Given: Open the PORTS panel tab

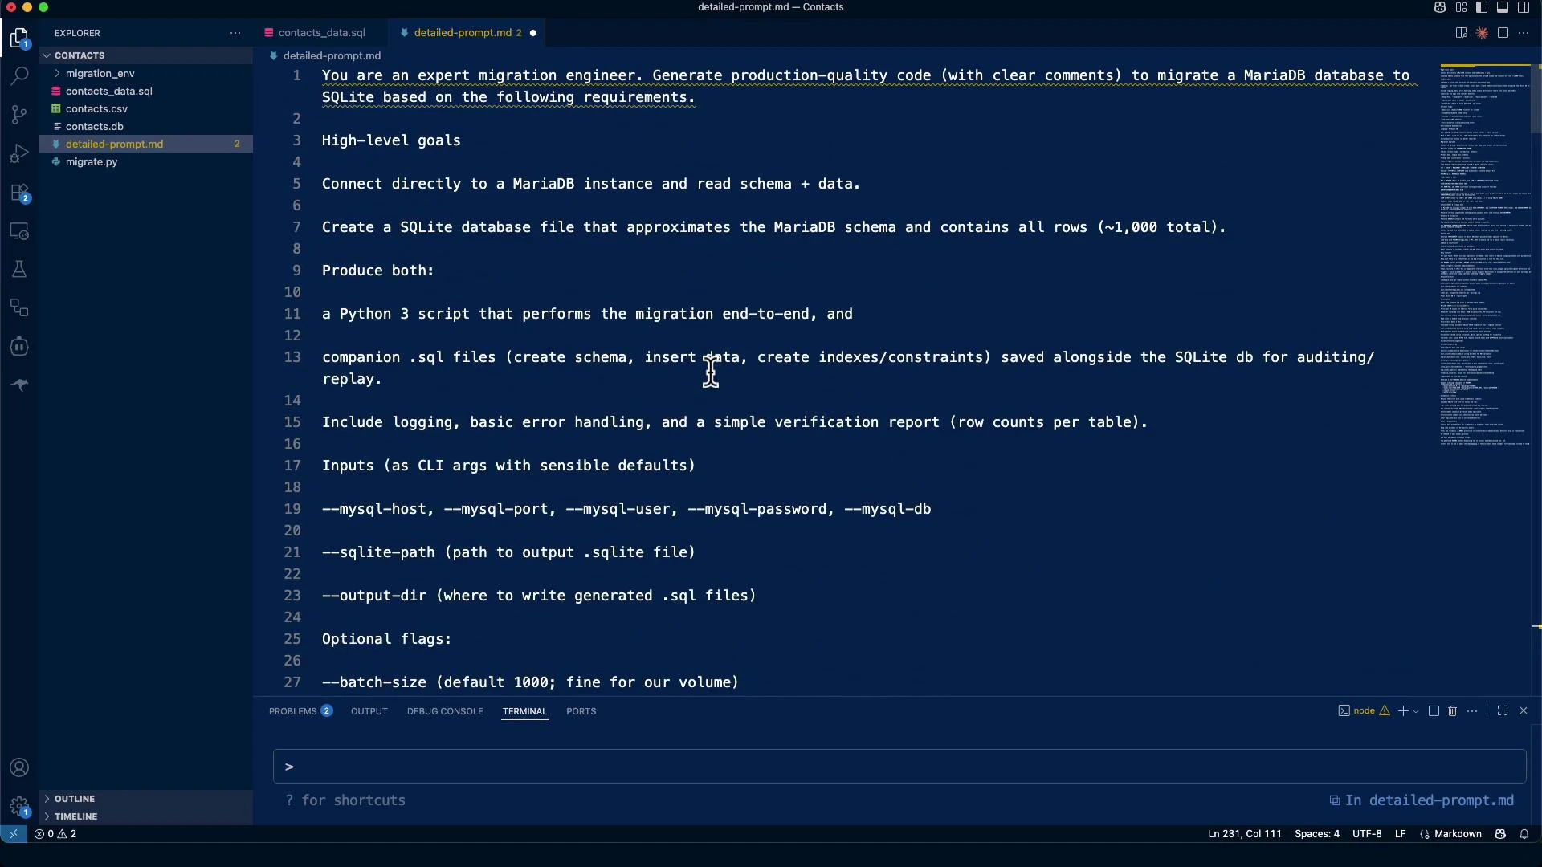Looking at the screenshot, I should [x=581, y=711].
